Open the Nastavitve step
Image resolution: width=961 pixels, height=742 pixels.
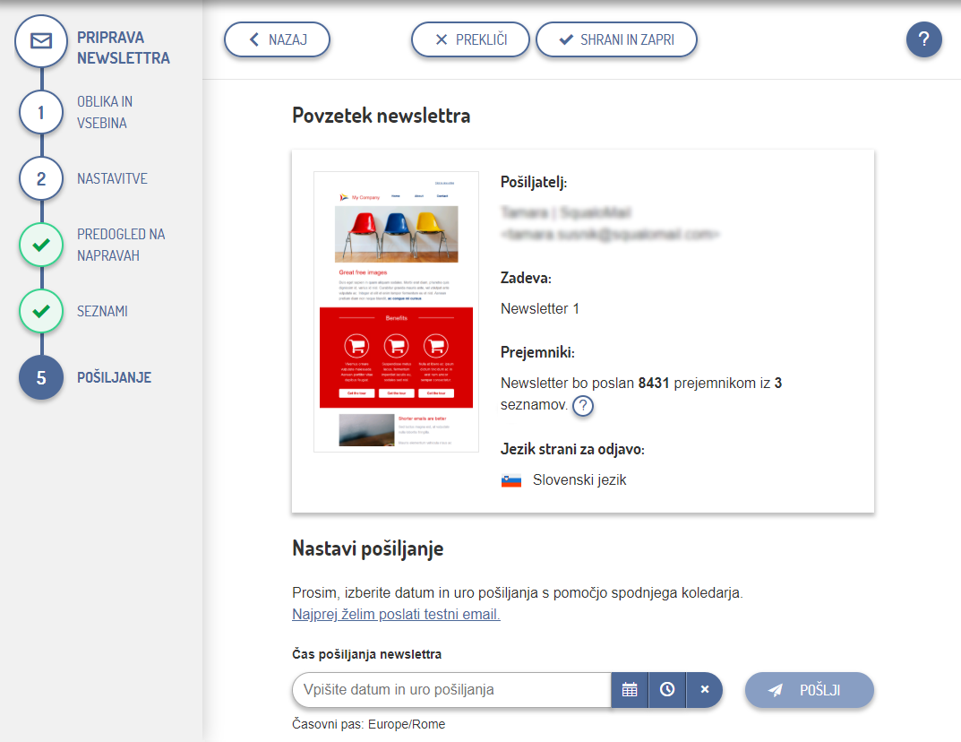tap(112, 179)
